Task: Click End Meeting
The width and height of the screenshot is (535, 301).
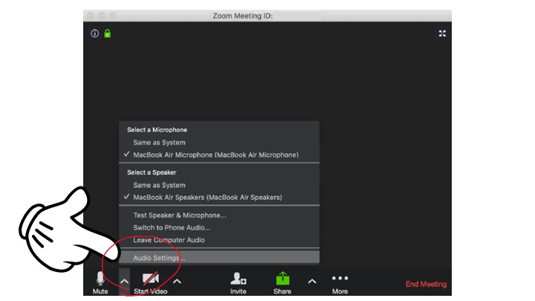Action: pyautogui.click(x=426, y=284)
